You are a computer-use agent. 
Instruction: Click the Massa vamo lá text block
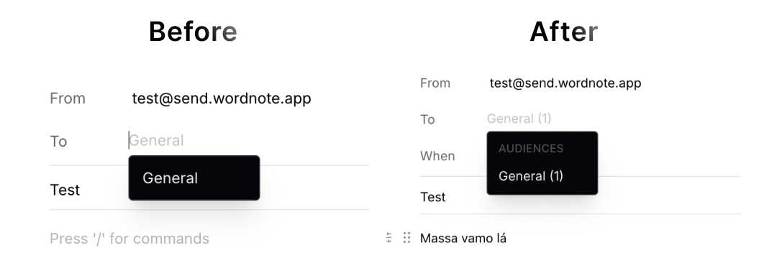point(463,238)
